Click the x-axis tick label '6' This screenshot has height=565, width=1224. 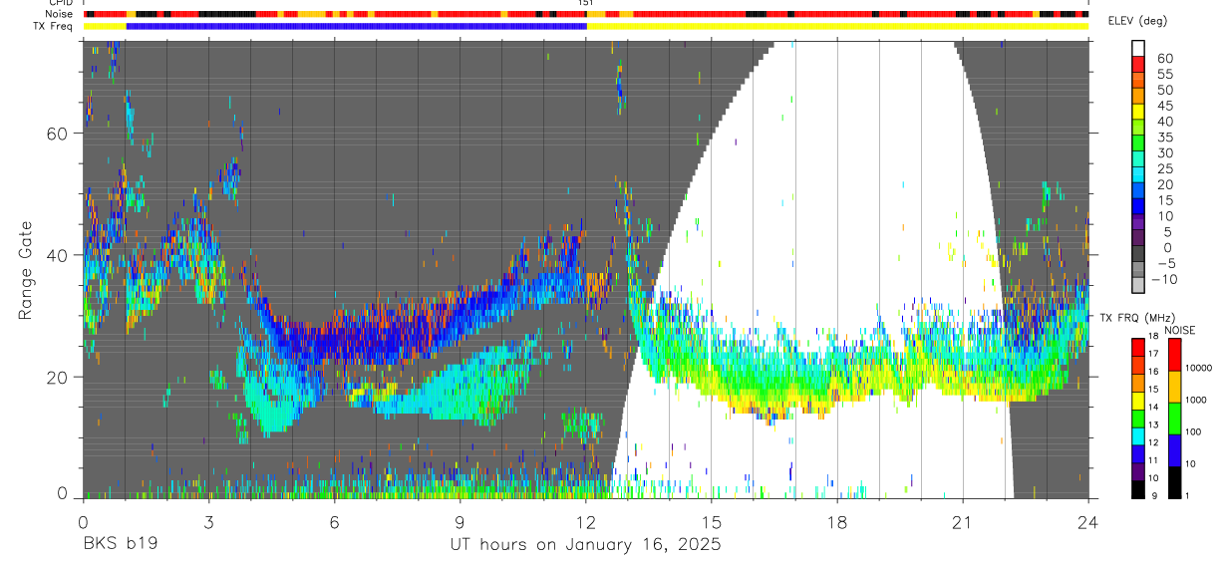click(x=334, y=522)
